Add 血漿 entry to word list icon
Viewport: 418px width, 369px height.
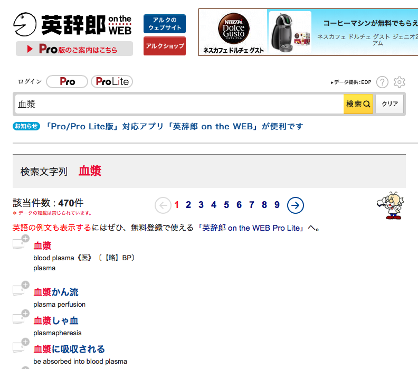(x=21, y=242)
